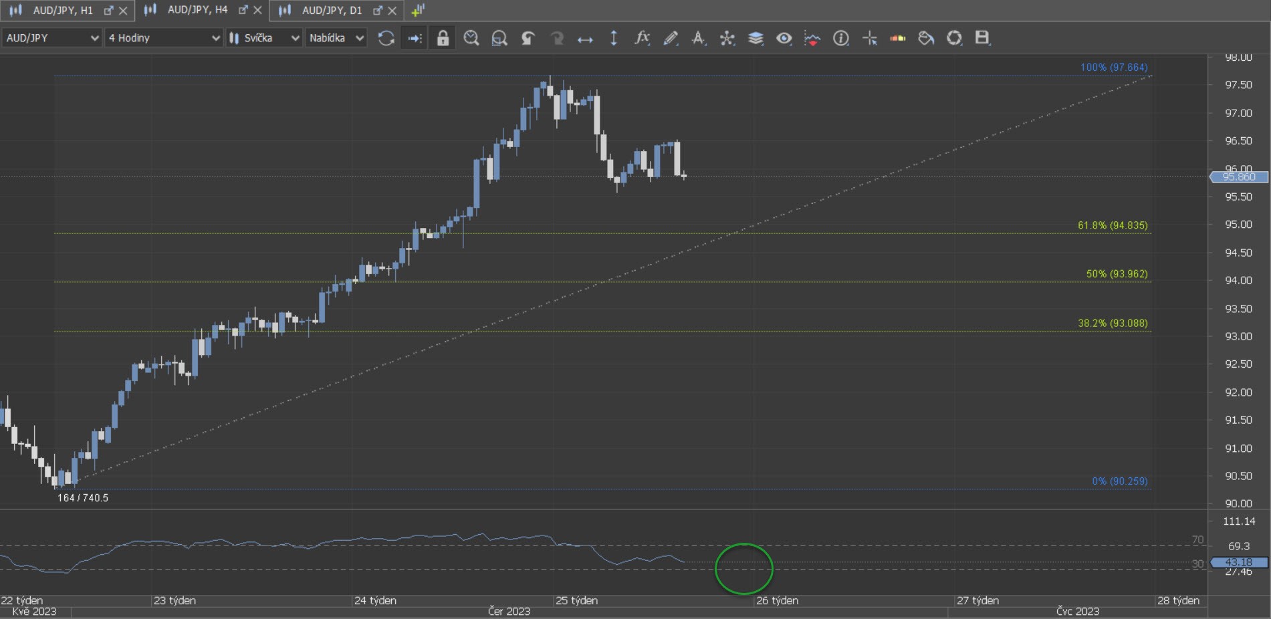Open the layers stack icon
The width and height of the screenshot is (1271, 619).
pyautogui.click(x=756, y=38)
